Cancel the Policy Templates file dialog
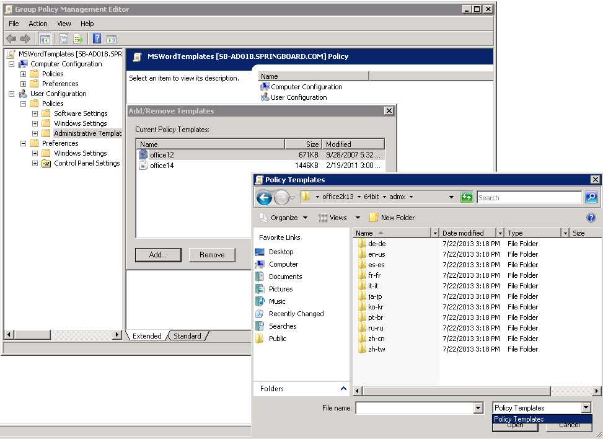The width and height of the screenshot is (603, 439). [568, 425]
